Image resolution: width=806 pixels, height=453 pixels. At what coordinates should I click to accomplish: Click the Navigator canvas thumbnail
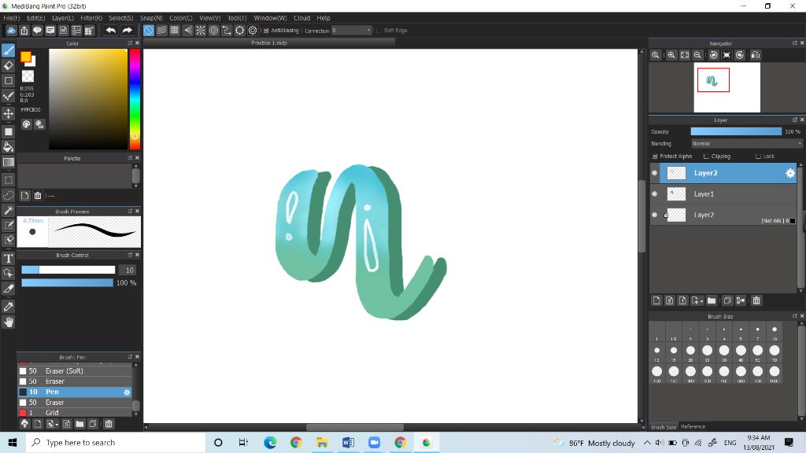click(x=727, y=87)
